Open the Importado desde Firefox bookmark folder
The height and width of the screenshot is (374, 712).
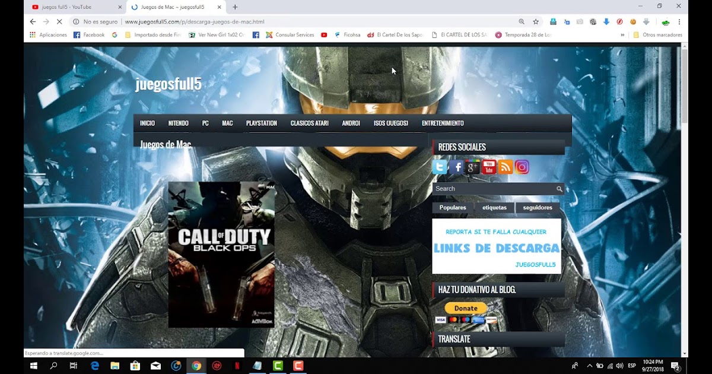pyautogui.click(x=153, y=35)
